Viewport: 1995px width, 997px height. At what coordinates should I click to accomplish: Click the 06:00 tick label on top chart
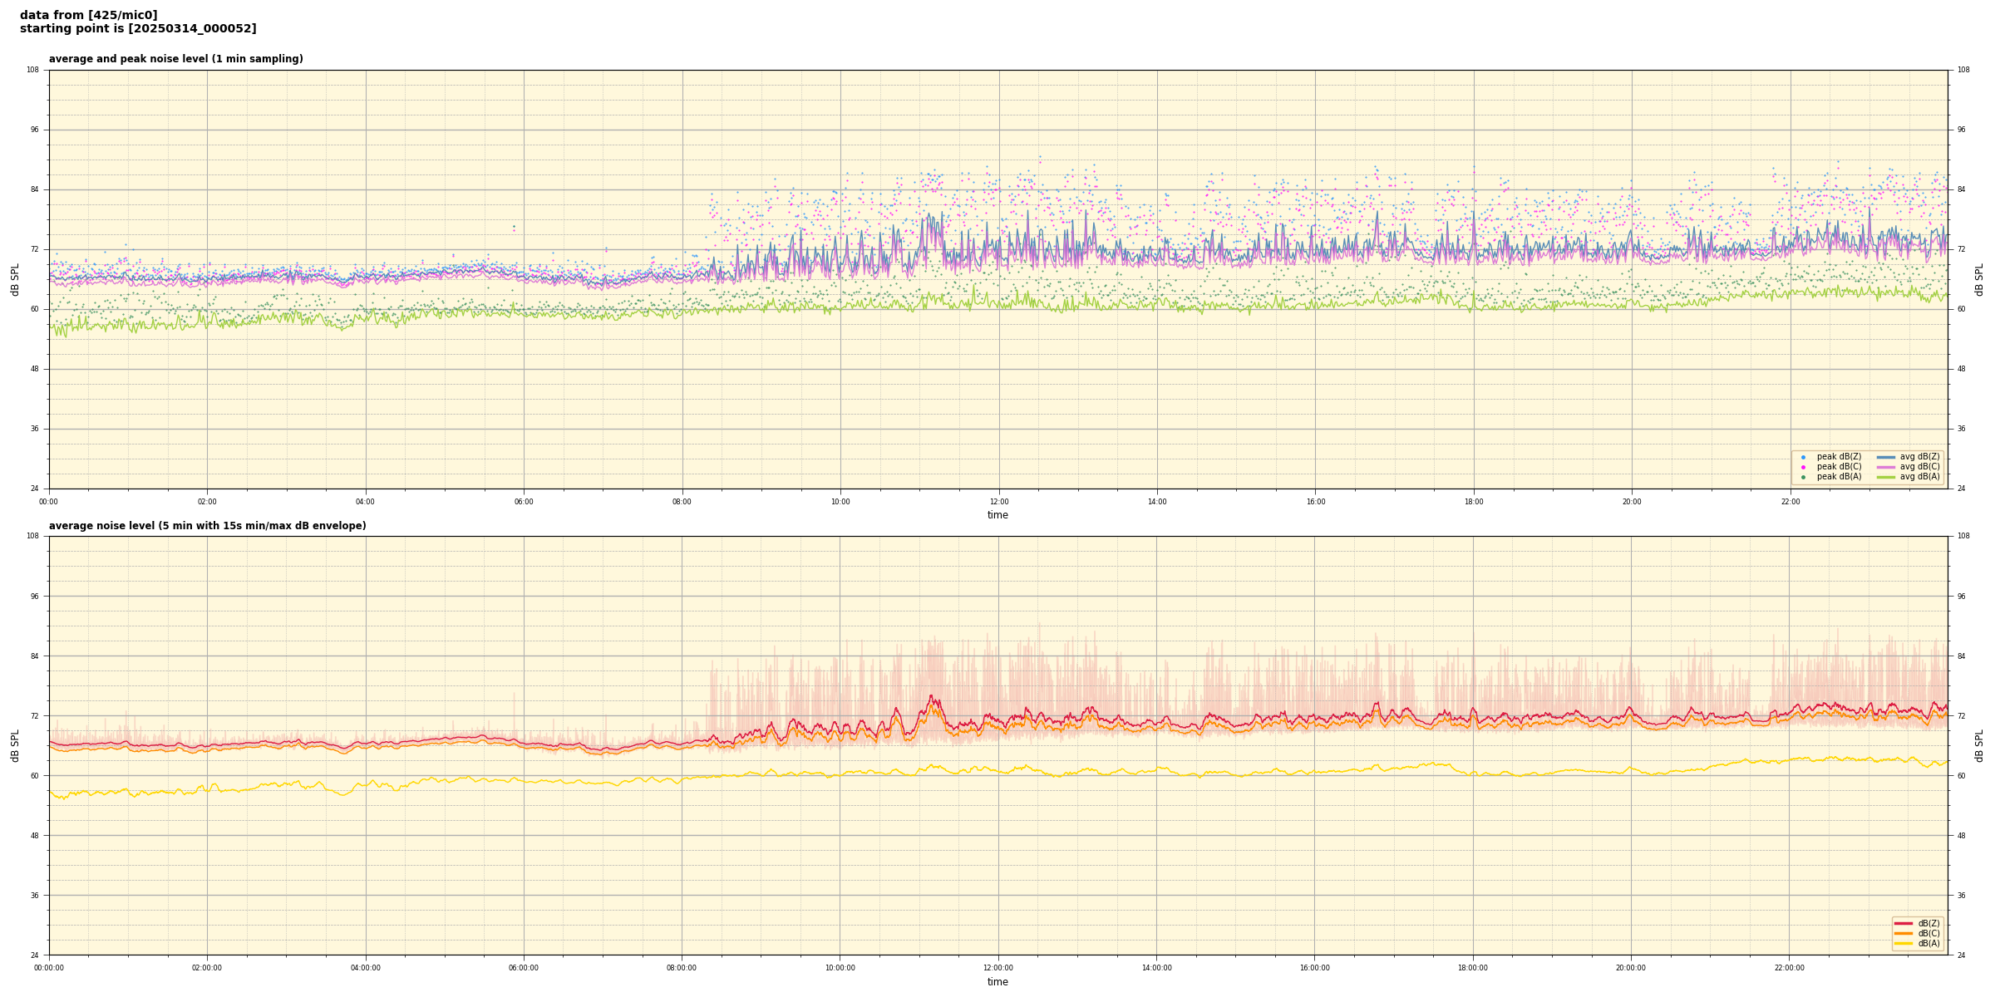tap(524, 502)
